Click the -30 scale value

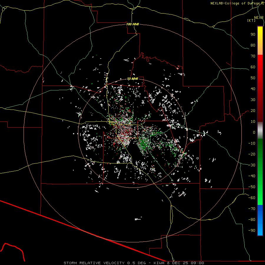click(252, 165)
